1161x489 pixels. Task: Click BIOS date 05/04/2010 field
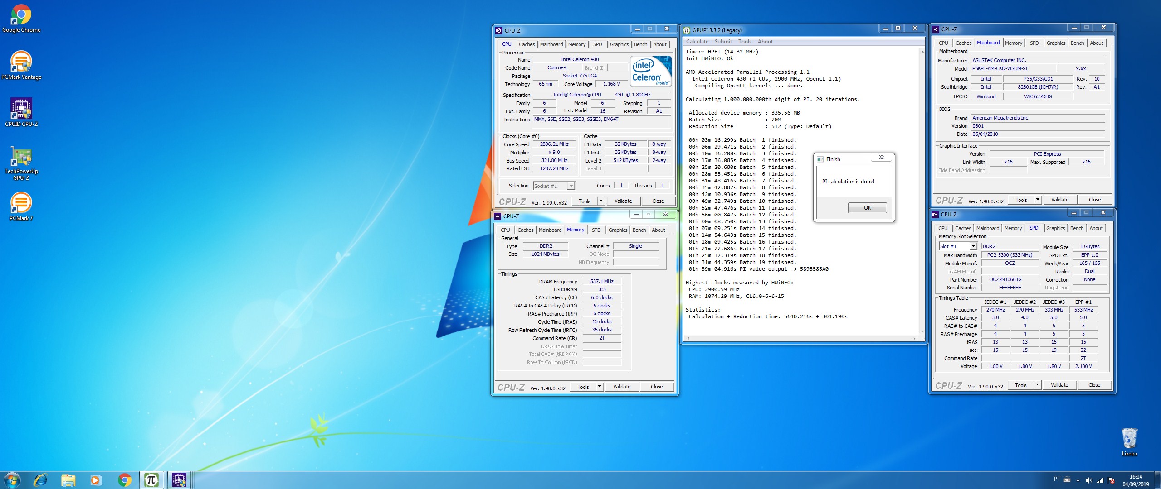point(1038,134)
